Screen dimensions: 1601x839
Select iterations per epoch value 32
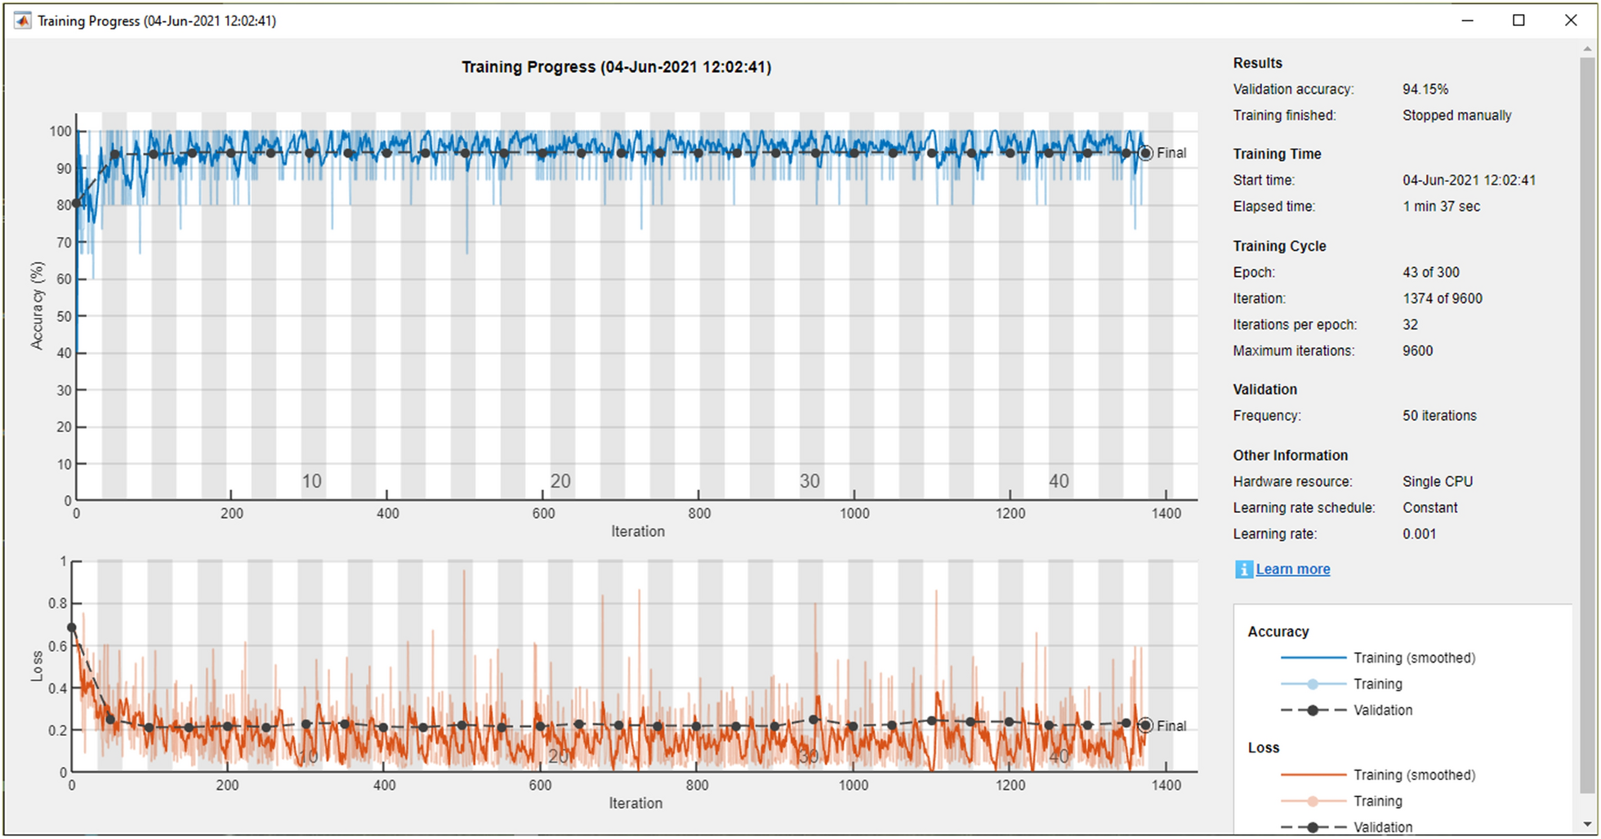(1410, 324)
